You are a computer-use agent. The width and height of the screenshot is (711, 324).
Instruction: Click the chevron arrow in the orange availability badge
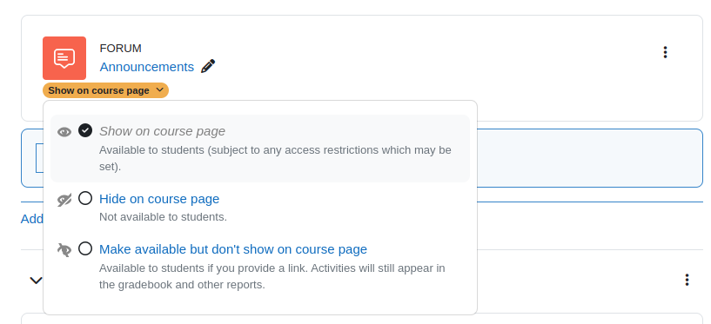tap(159, 90)
